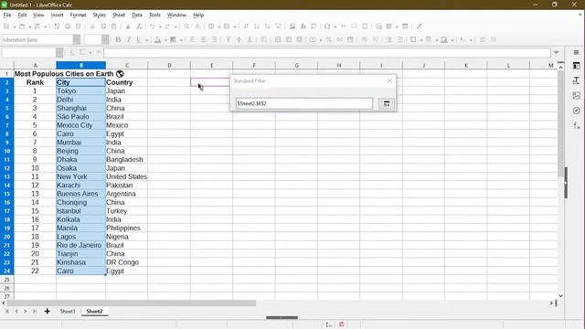The width and height of the screenshot is (585, 329).
Task: Open the Help menu
Action: 198,15
